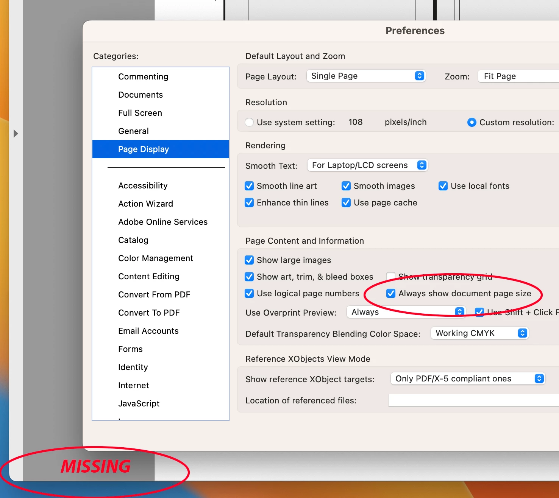Open the Page Layout dropdown
Screen dimensions: 559x498
coord(366,76)
